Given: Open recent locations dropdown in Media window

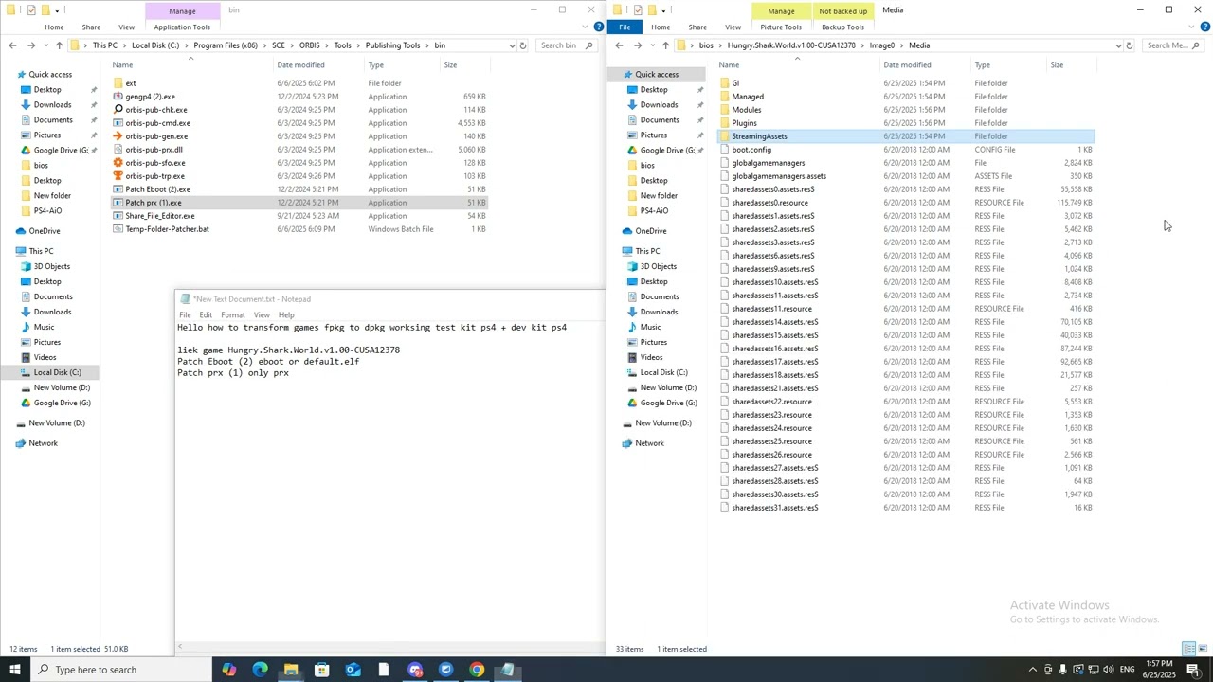Looking at the screenshot, I should (x=652, y=45).
